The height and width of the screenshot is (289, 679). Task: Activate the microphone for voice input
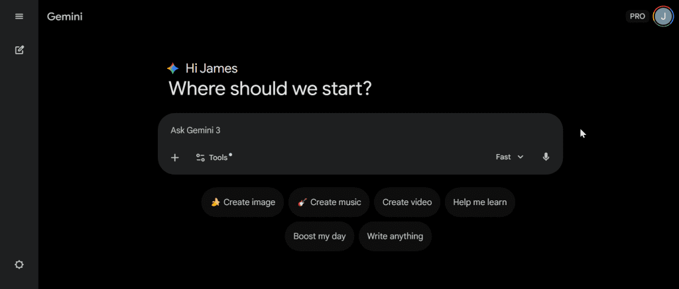[546, 157]
